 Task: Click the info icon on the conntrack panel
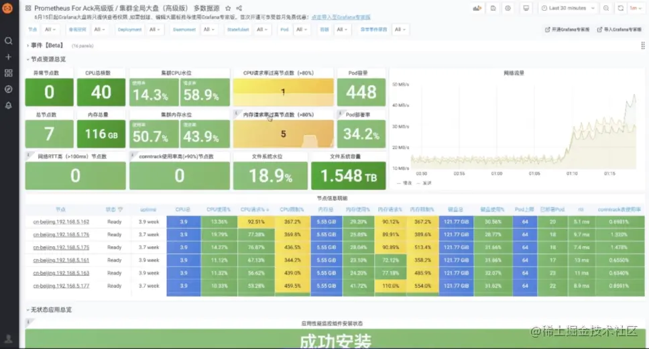133,155
